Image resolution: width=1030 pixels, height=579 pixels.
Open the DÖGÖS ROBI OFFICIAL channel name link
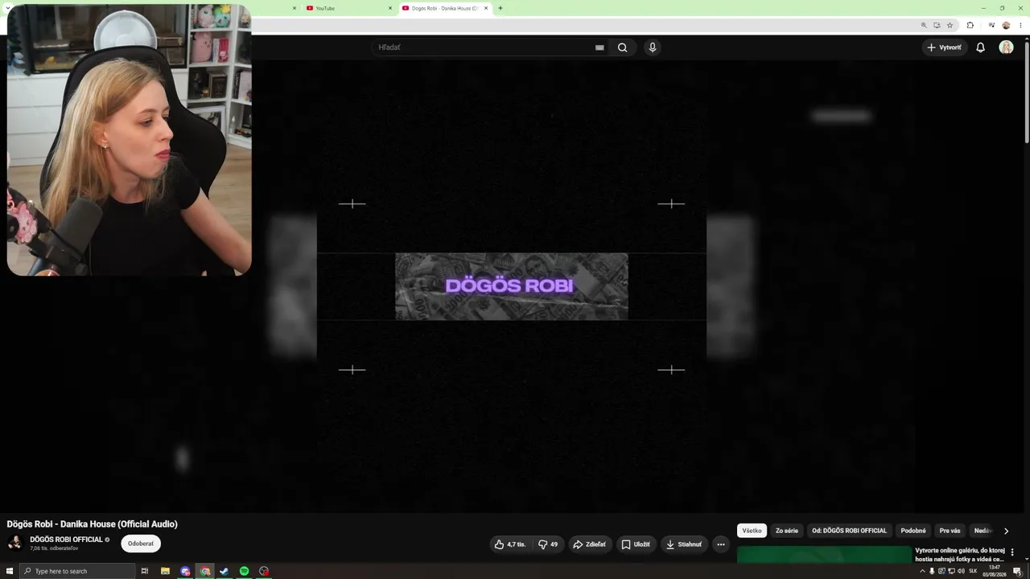pos(66,540)
